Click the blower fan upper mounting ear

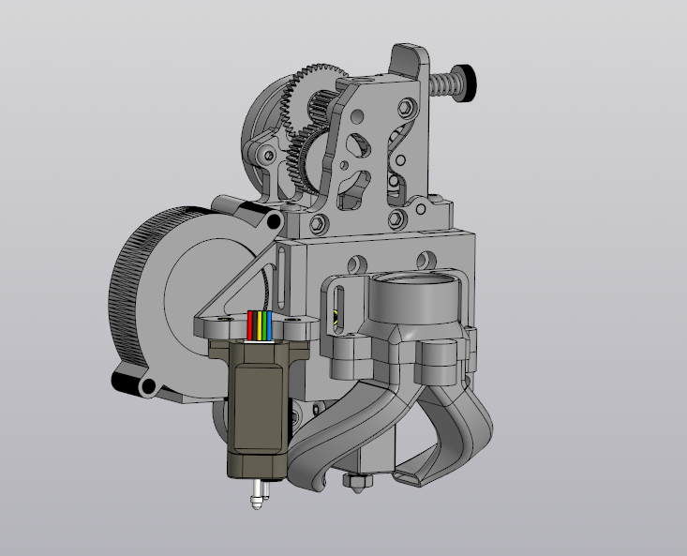[272, 221]
